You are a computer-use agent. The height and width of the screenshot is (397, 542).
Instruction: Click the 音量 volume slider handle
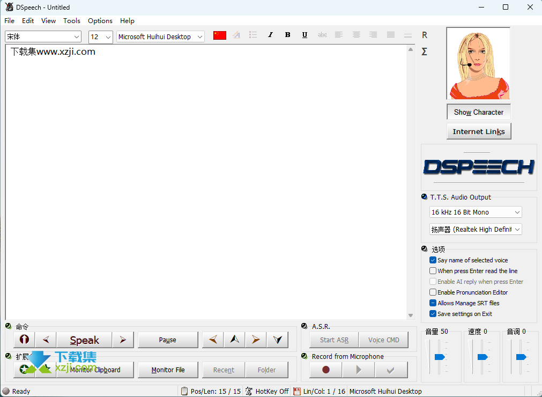[x=440, y=357]
